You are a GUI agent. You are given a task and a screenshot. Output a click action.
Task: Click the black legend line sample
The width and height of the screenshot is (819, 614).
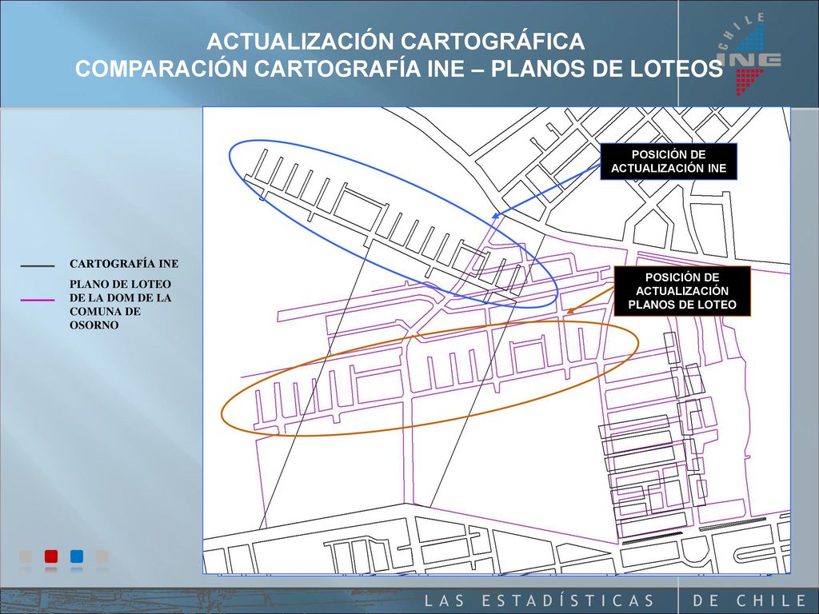click(37, 266)
